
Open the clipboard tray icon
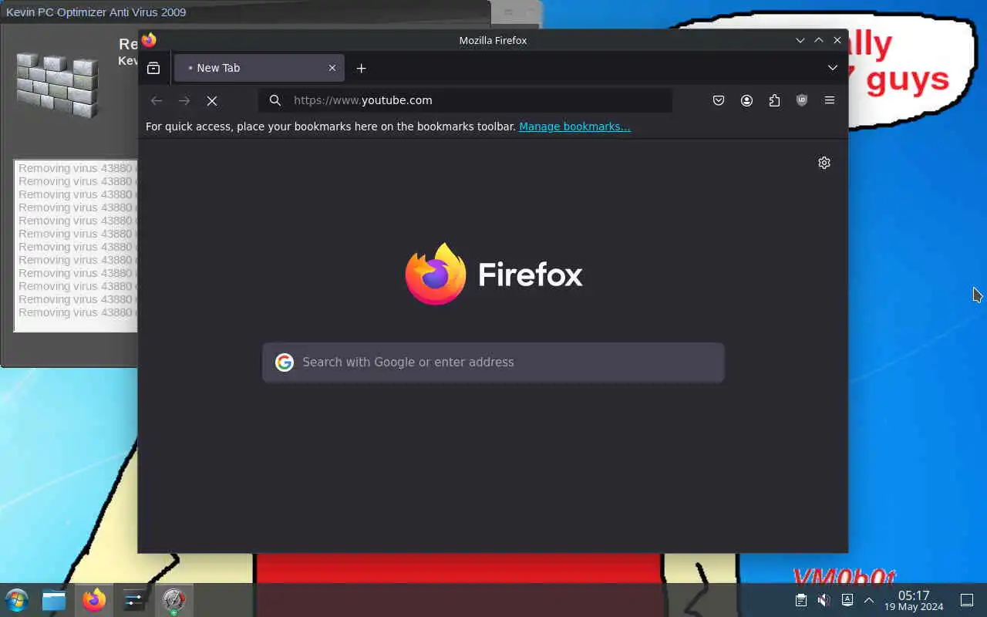click(x=801, y=600)
